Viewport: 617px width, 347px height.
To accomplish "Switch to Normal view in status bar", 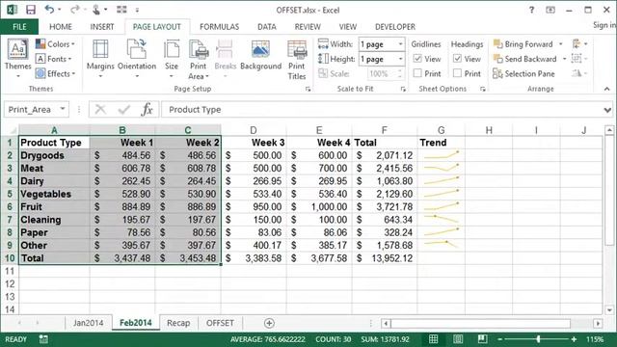I will click(x=433, y=339).
